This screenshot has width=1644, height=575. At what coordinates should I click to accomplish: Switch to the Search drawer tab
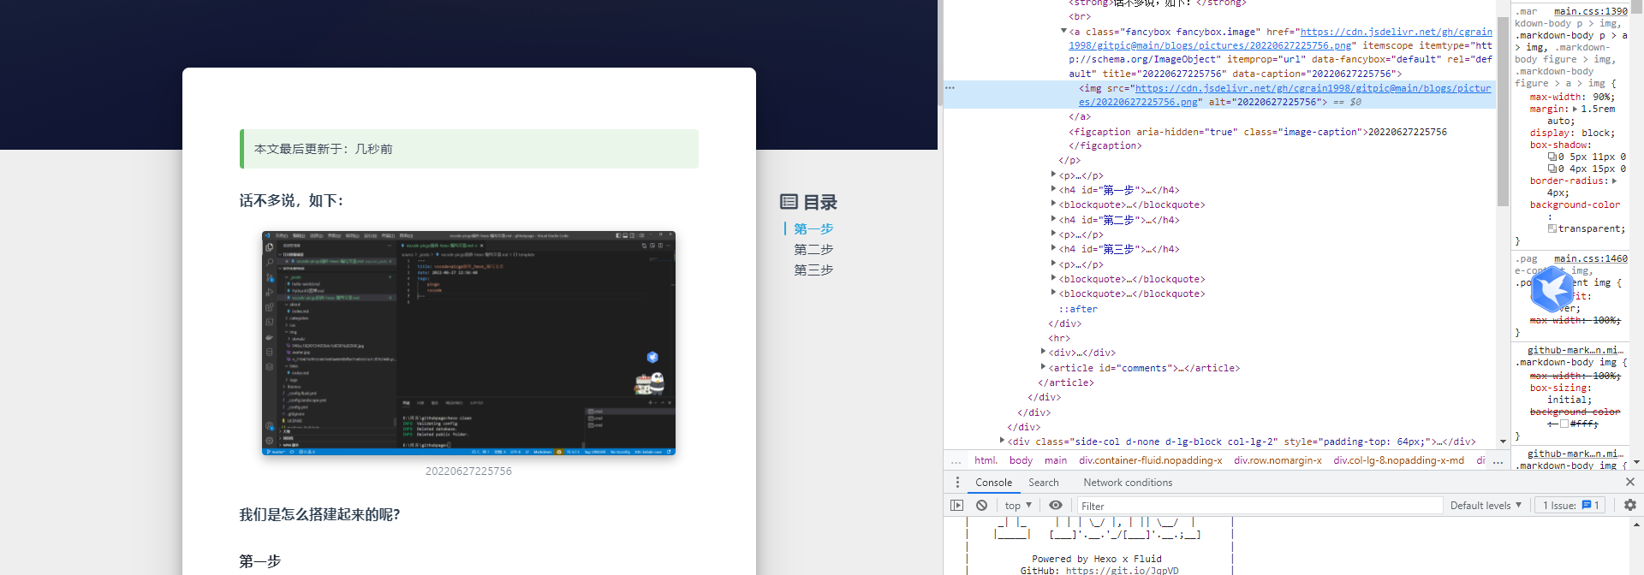click(1044, 483)
